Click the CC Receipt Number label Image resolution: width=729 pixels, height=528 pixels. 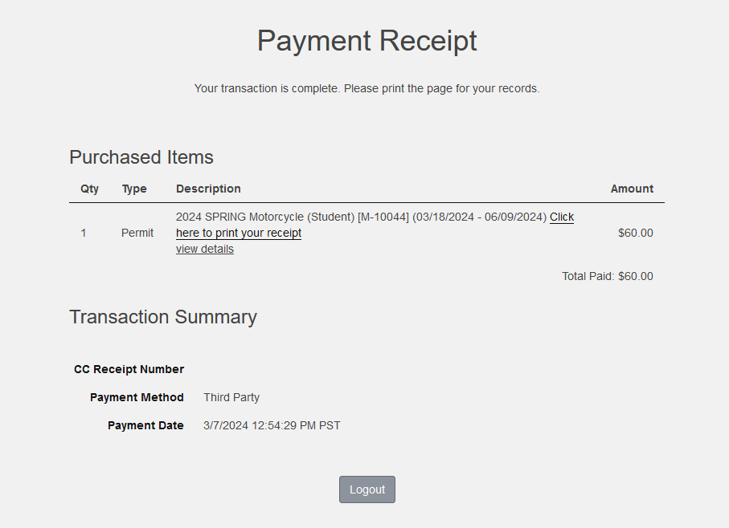click(129, 369)
